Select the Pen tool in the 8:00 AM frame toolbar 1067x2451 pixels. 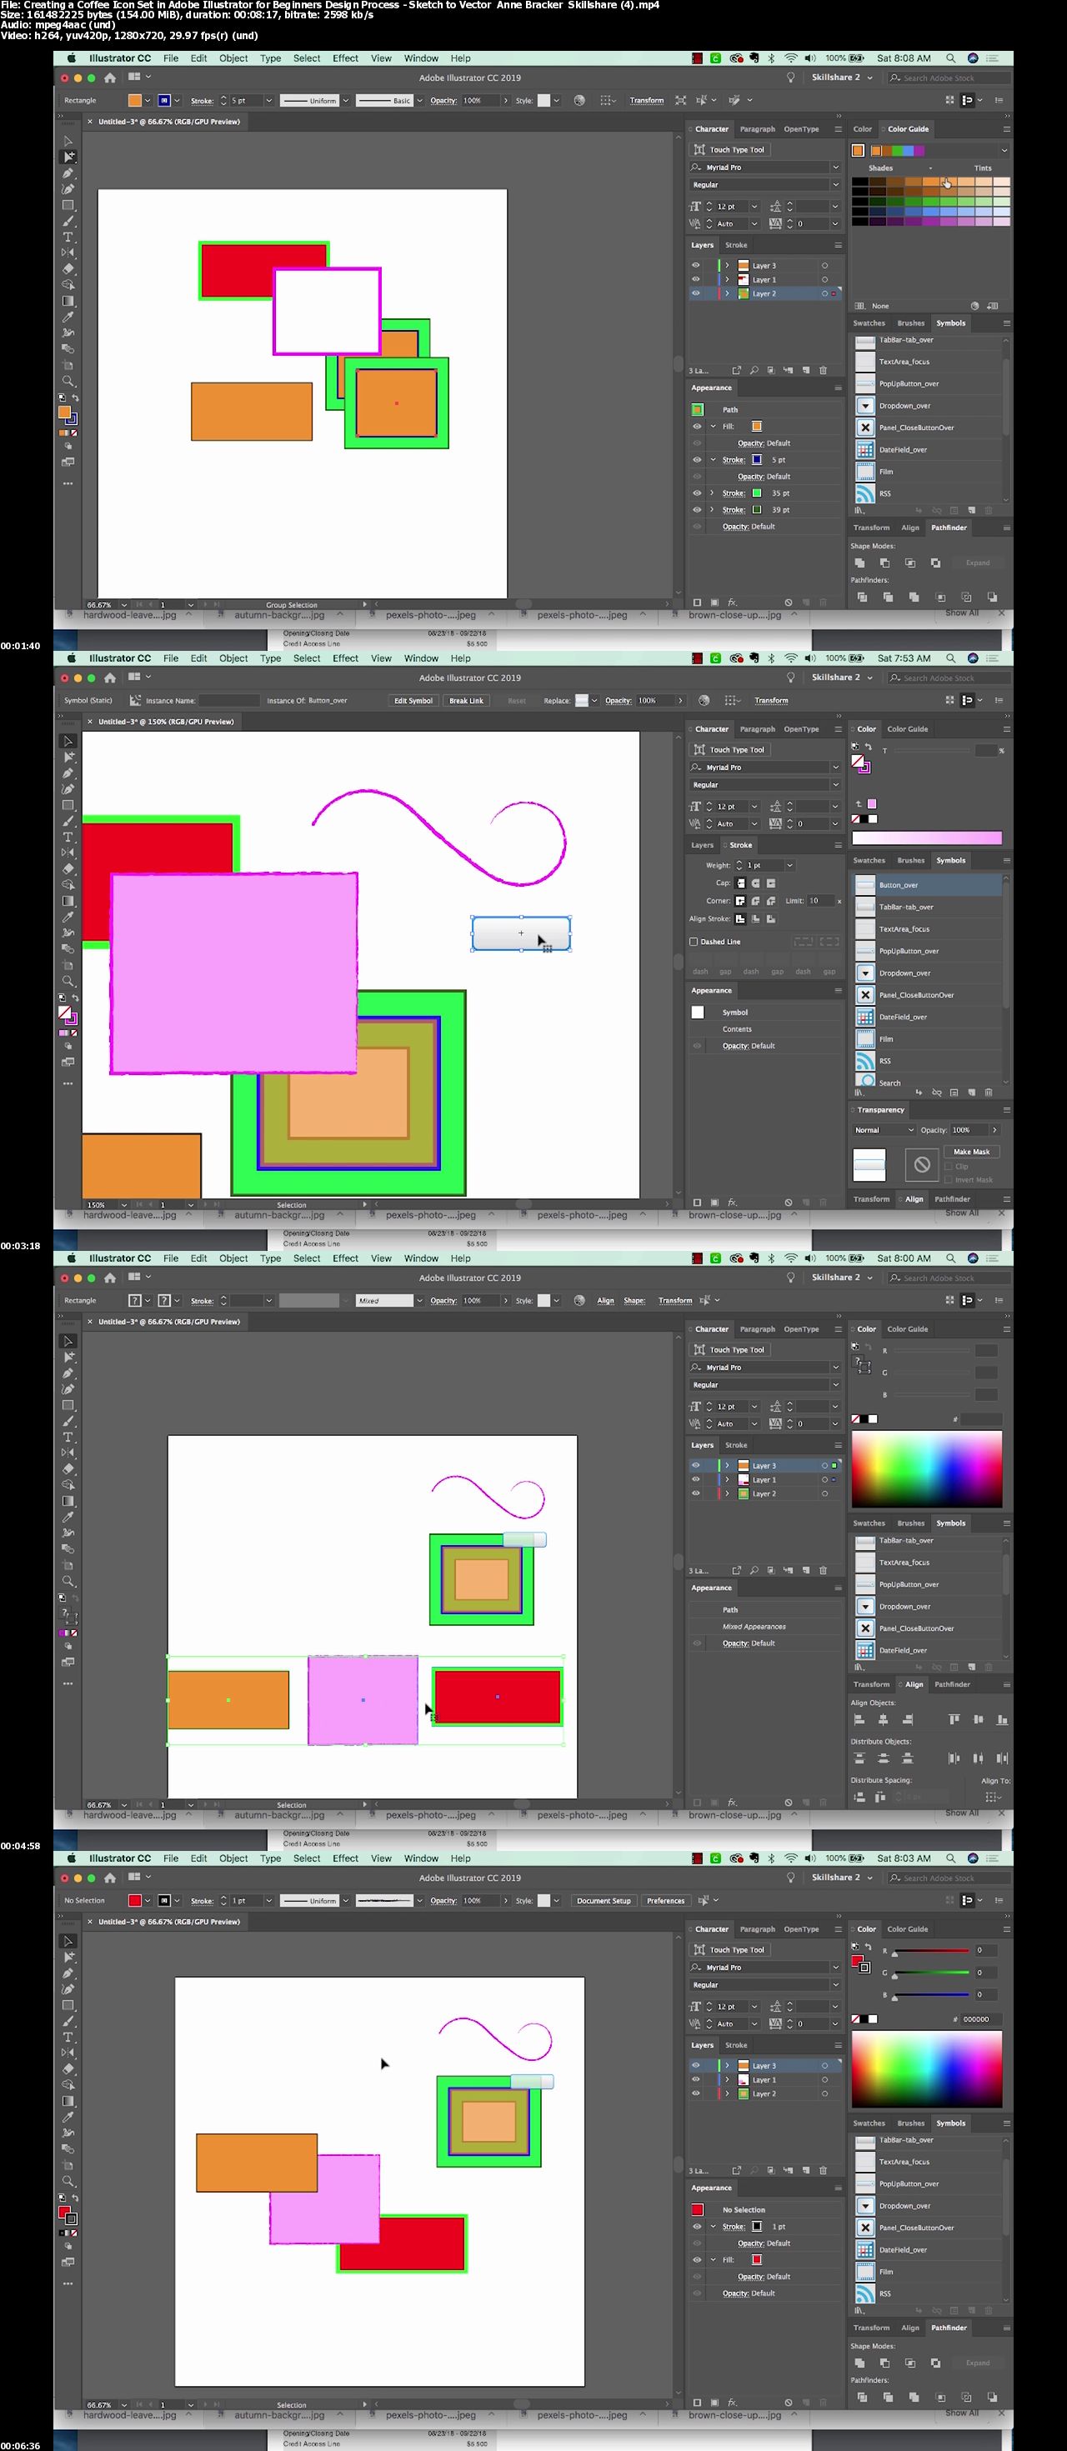tap(68, 1373)
